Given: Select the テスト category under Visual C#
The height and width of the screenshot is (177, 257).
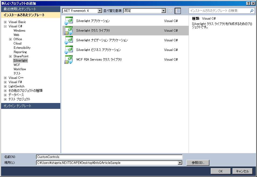Looking at the screenshot, I should pos(17,73).
